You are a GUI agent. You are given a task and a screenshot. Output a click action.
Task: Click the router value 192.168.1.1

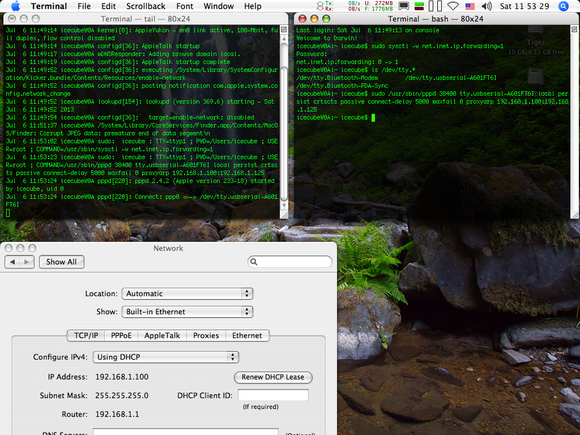[117, 414]
